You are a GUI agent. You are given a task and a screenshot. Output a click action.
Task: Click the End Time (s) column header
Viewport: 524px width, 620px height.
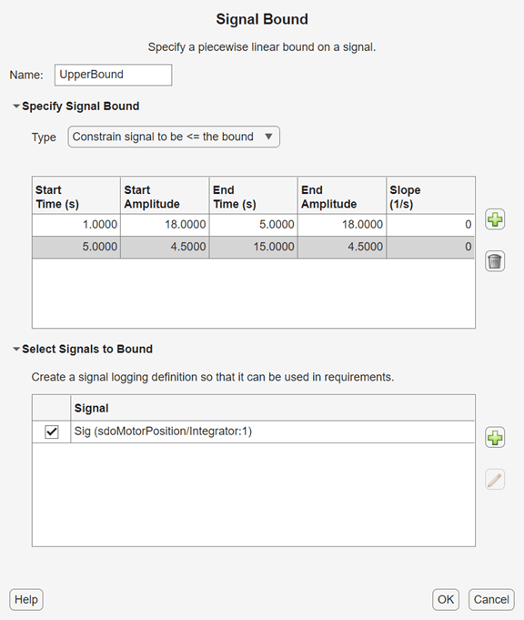pyautogui.click(x=253, y=196)
